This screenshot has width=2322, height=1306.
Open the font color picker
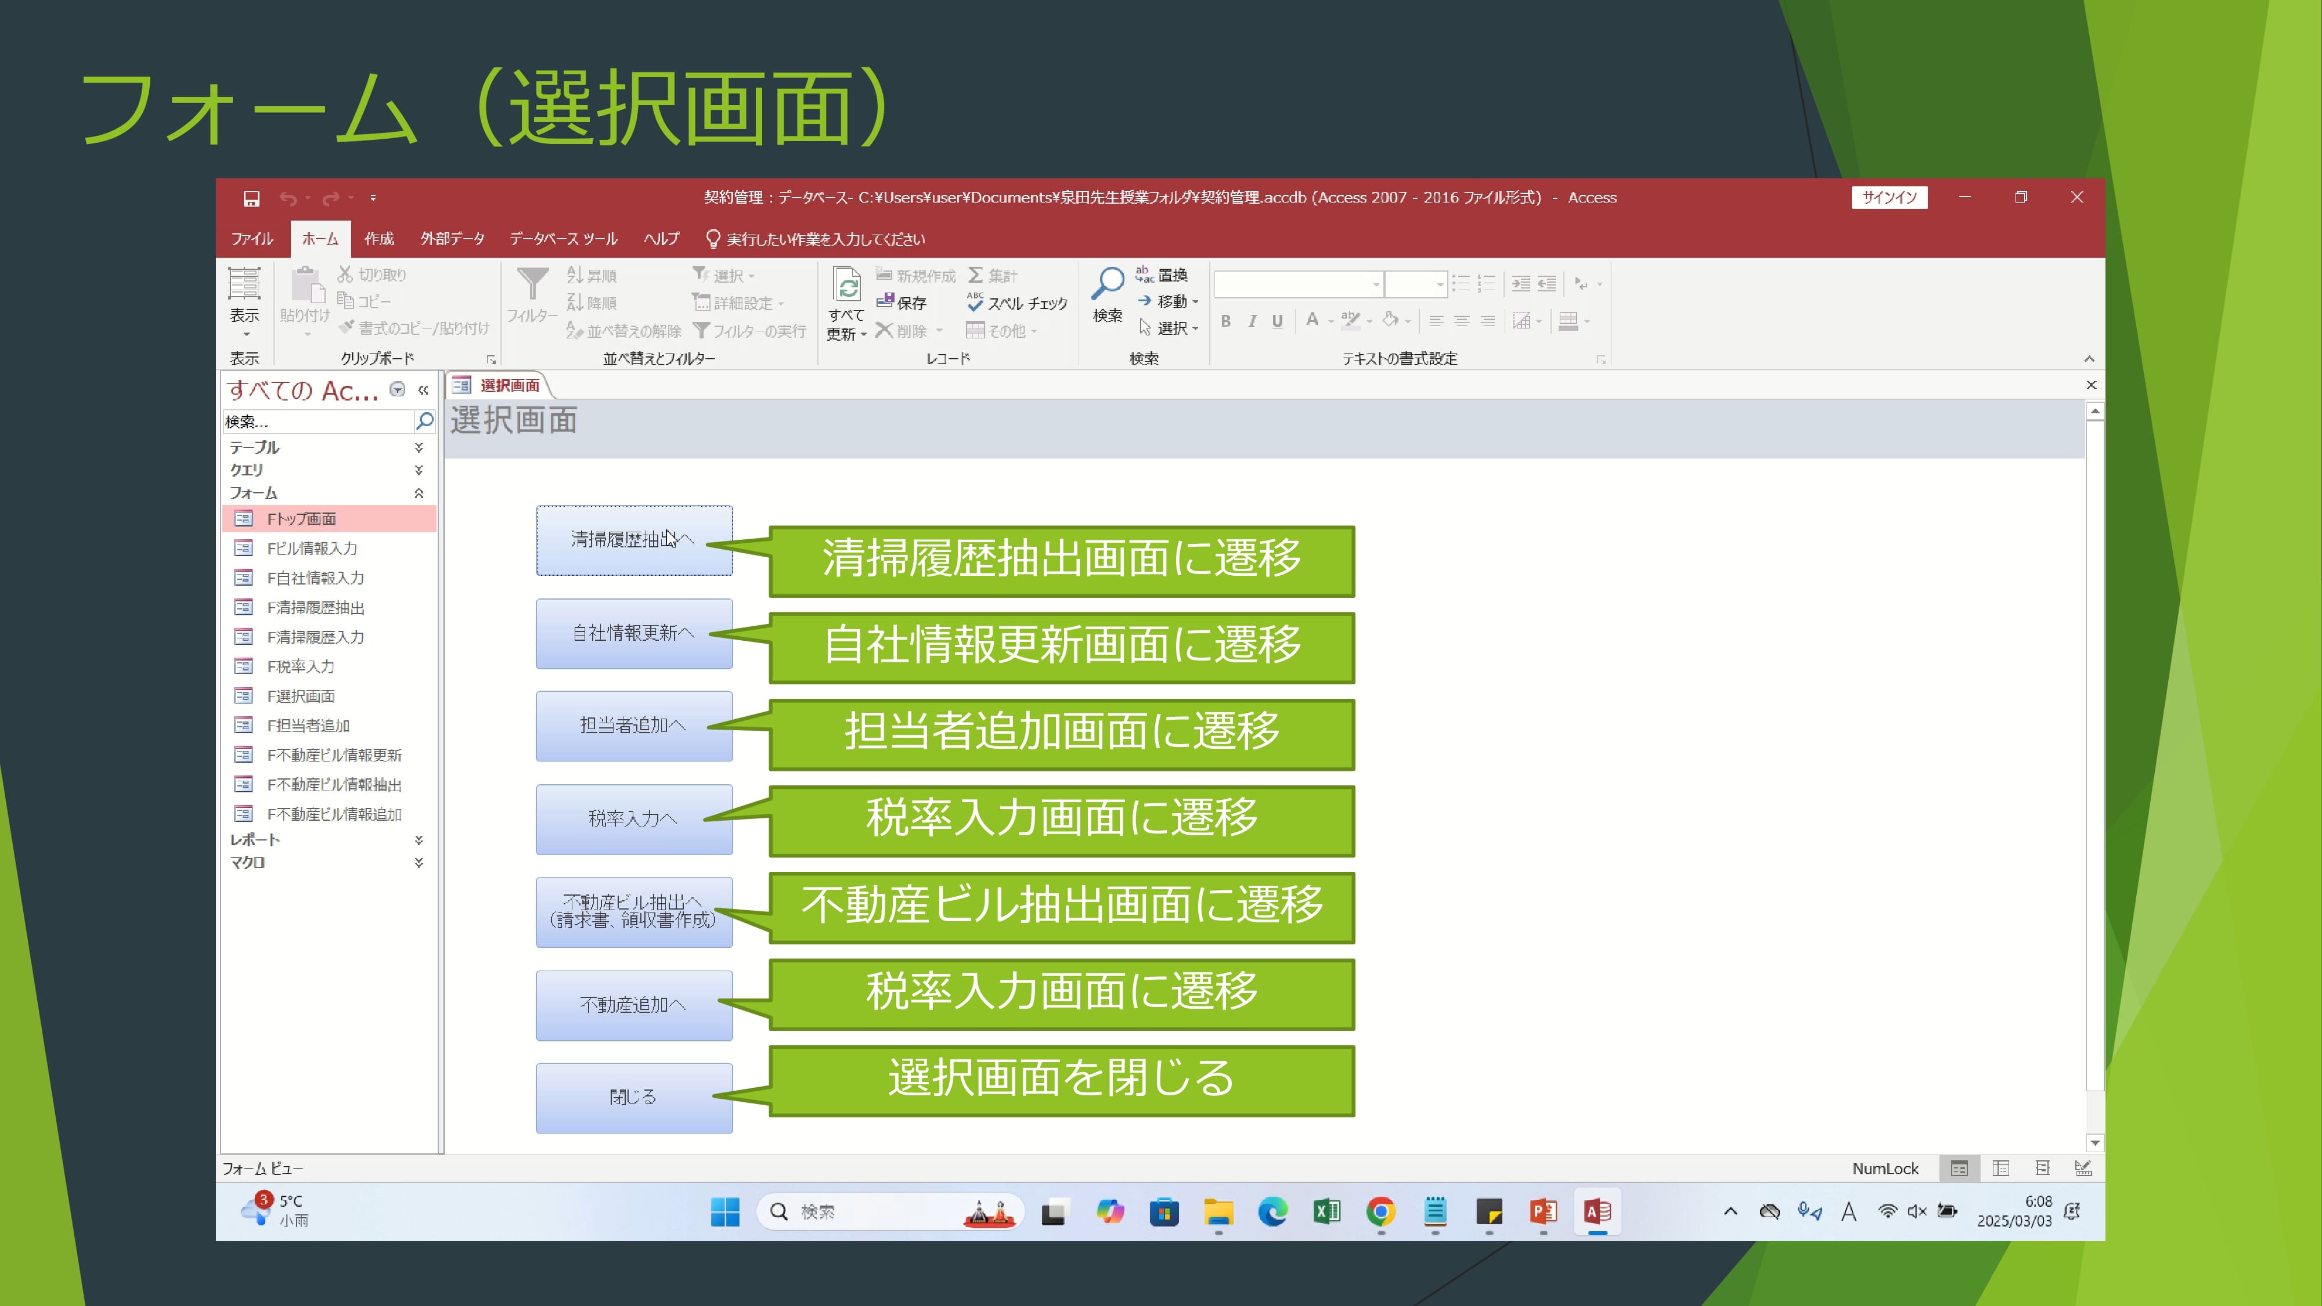(1319, 321)
